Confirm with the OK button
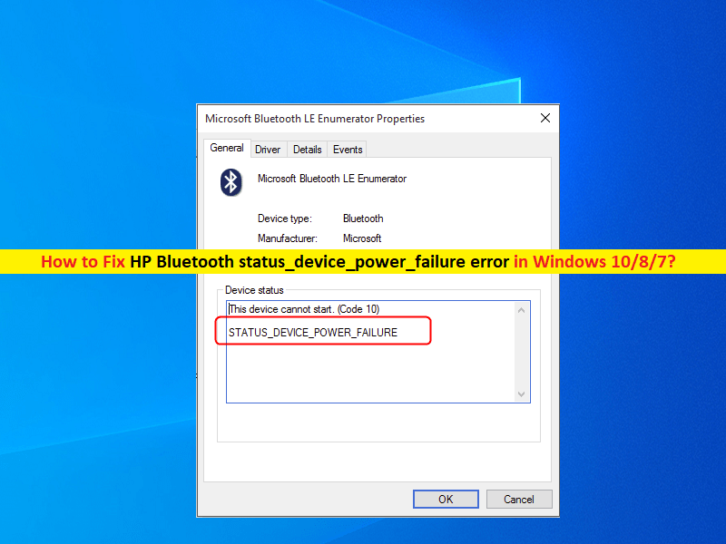 coord(446,500)
